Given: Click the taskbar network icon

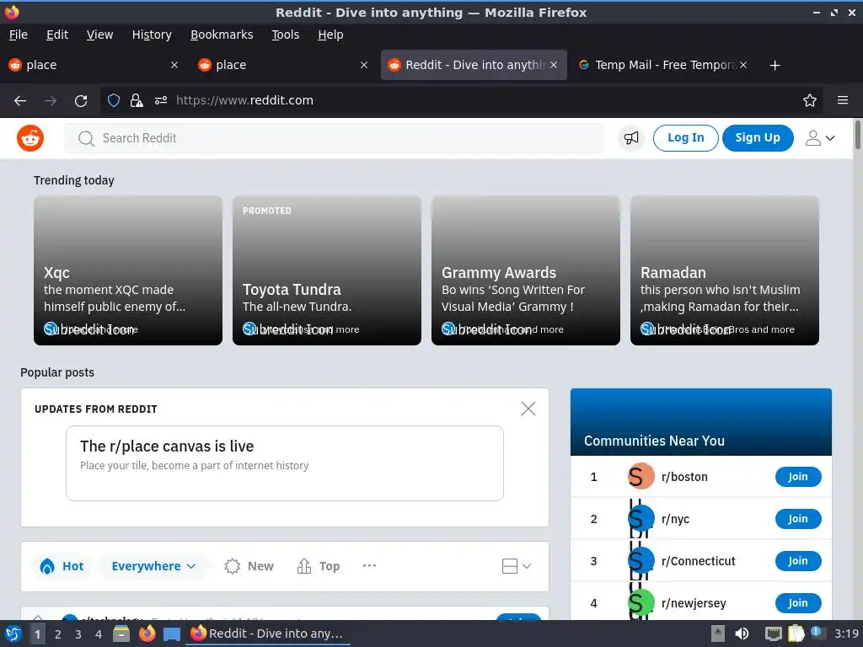Looking at the screenshot, I should pyautogui.click(x=774, y=634).
